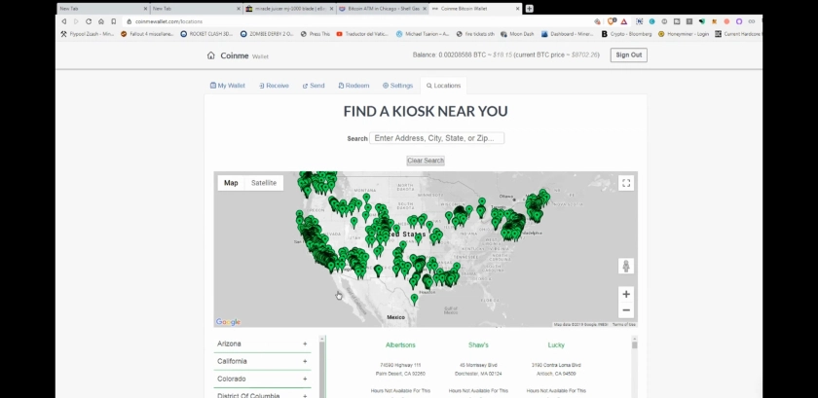Viewport: 818px width, 398px height.
Task: Click the browser address bar URL
Action: tap(168, 21)
